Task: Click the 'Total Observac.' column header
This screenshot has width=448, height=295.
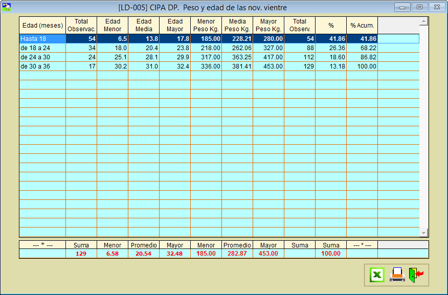Action: pos(81,26)
